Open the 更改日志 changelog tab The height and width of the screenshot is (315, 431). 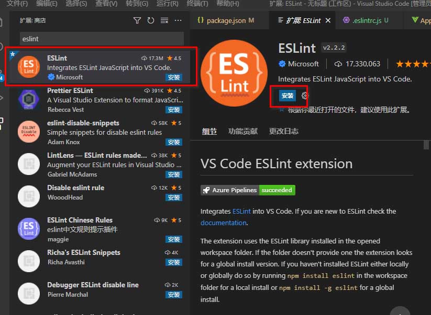(x=284, y=131)
